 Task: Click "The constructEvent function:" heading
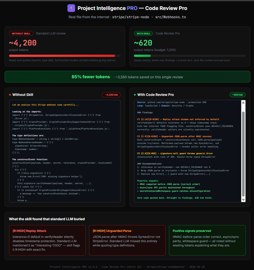tap(30, 159)
